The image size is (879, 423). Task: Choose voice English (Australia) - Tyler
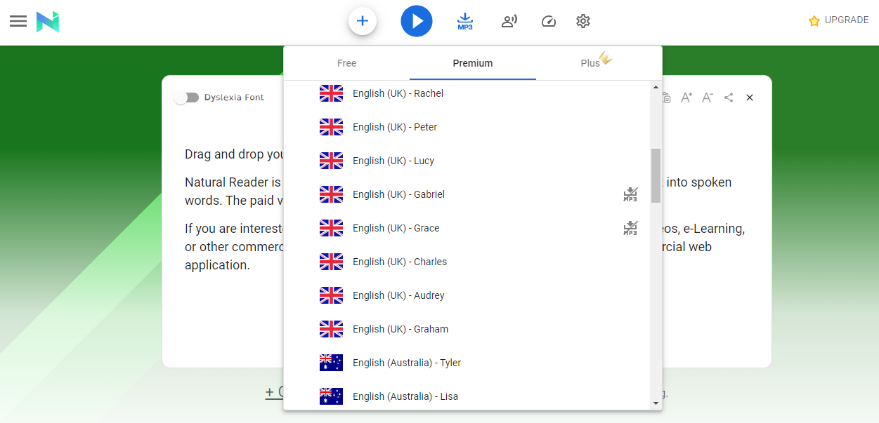(x=467, y=363)
